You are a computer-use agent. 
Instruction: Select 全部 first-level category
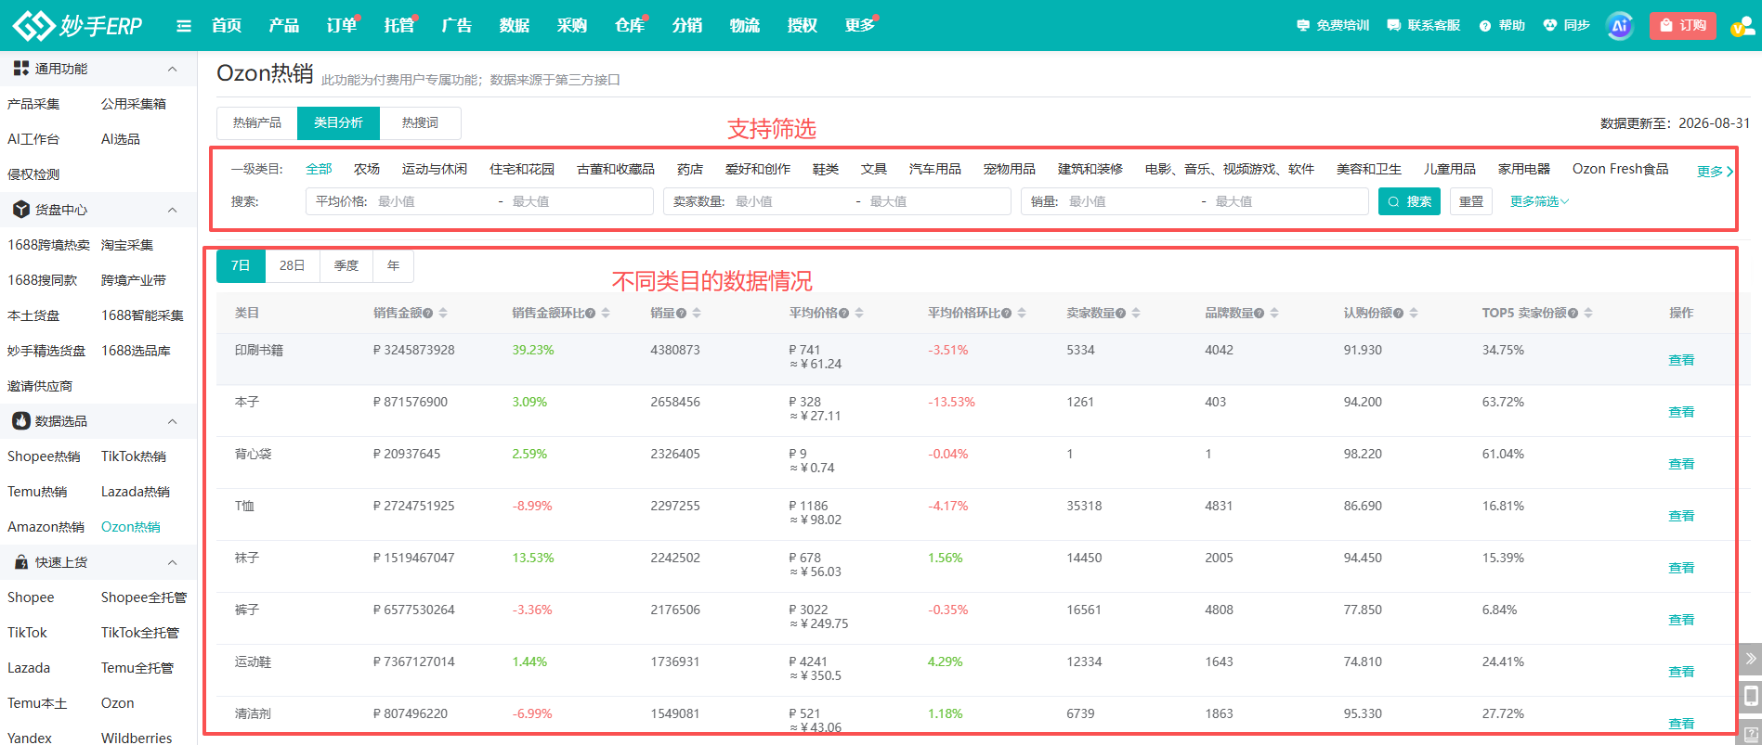tap(319, 169)
